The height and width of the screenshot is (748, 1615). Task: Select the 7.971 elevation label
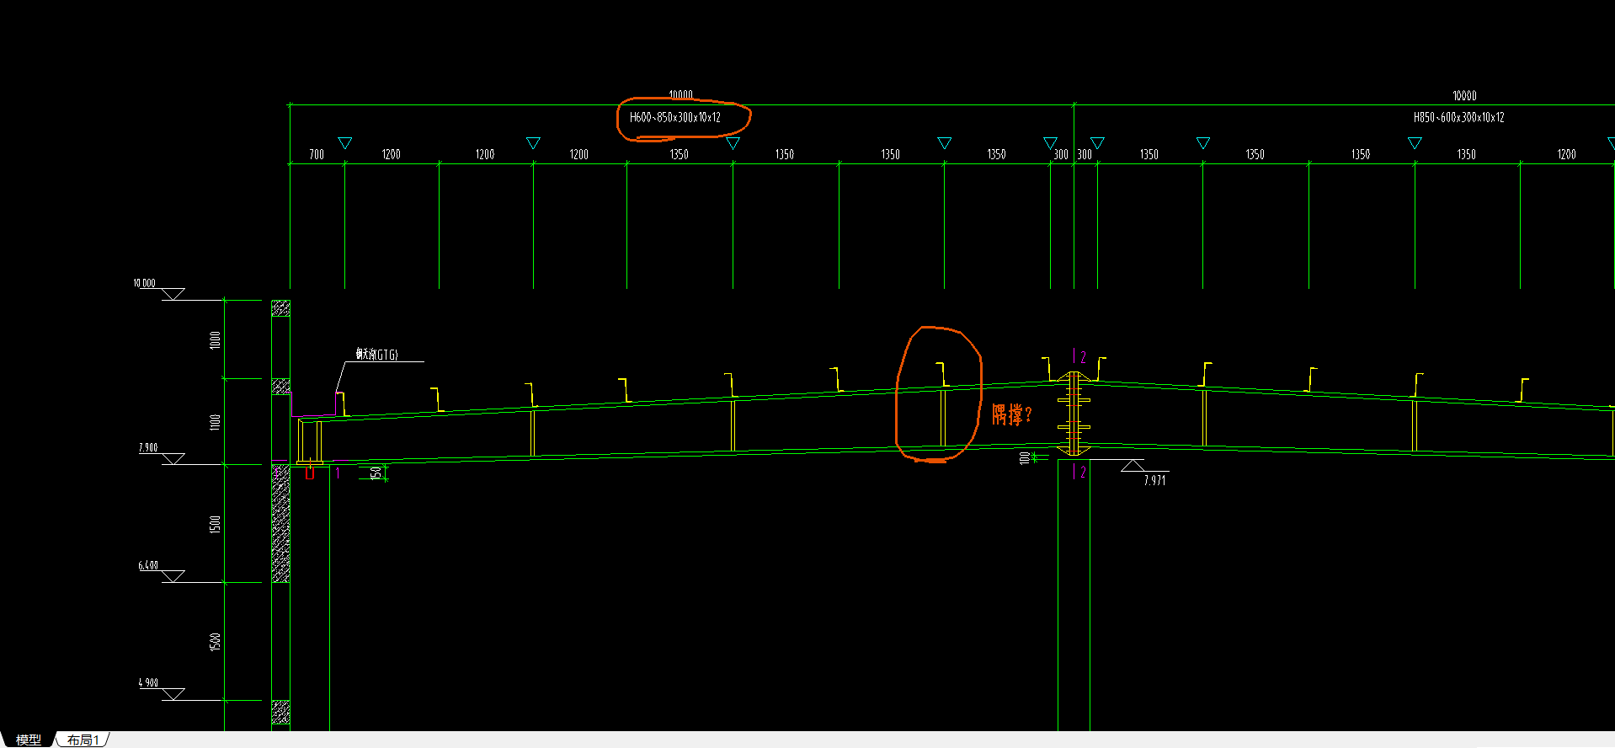coord(1155,480)
